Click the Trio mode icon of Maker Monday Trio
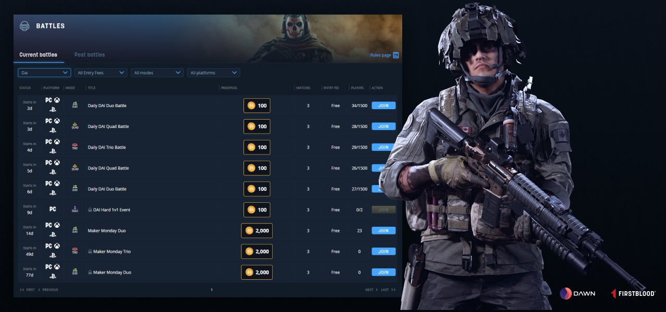Viewport: 666px width, 312px height. [75, 251]
